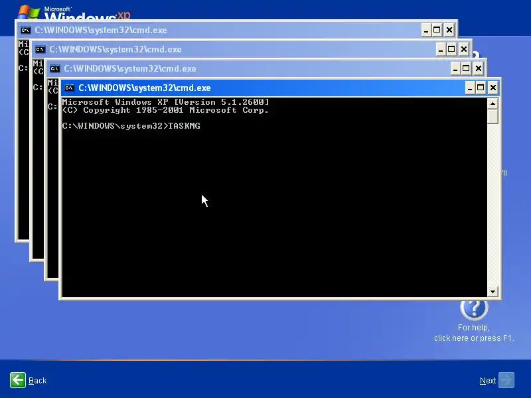This screenshot has width=531, height=398.
Task: Click the cmd icon in the rearmost cmd window
Action: tap(25, 30)
